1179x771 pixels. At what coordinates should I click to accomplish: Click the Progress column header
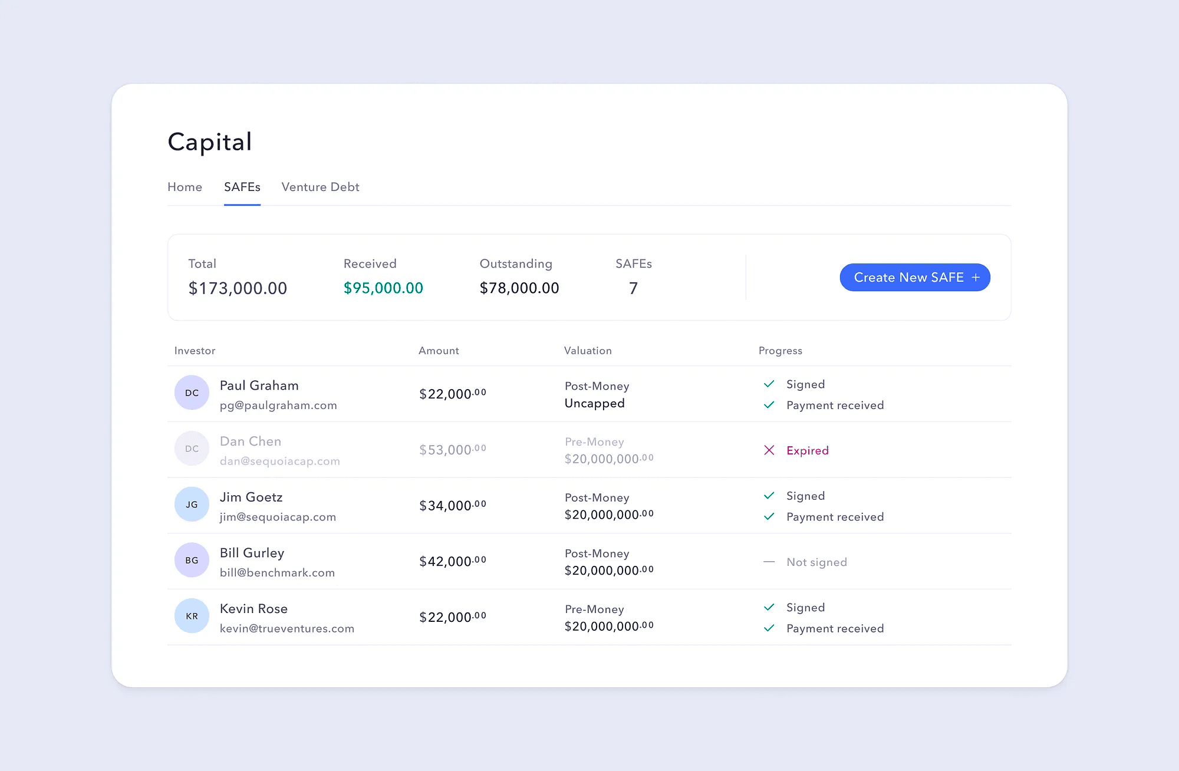[x=780, y=351]
